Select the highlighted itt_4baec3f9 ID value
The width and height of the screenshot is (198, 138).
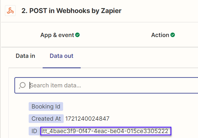(x=106, y=131)
